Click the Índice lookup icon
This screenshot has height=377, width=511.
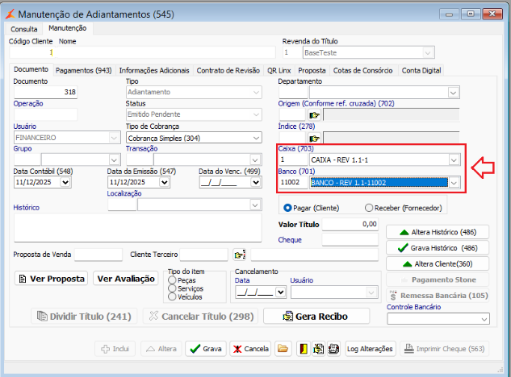coord(314,139)
